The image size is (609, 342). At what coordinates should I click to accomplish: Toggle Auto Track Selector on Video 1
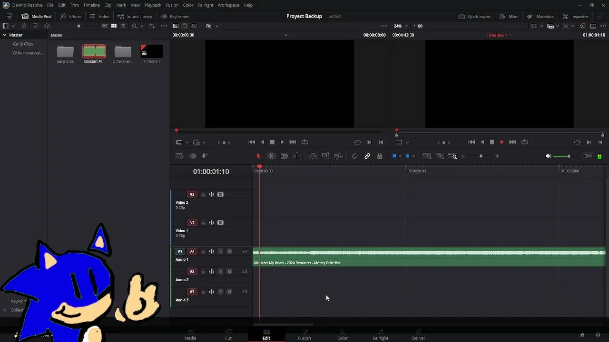click(x=211, y=223)
